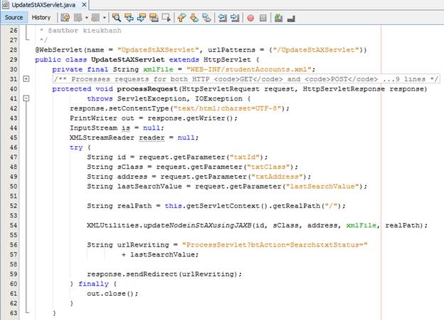444x320 pixels.
Task: Click the folded comment text 'Processes requests for both HTTP'
Action: pos(140,79)
